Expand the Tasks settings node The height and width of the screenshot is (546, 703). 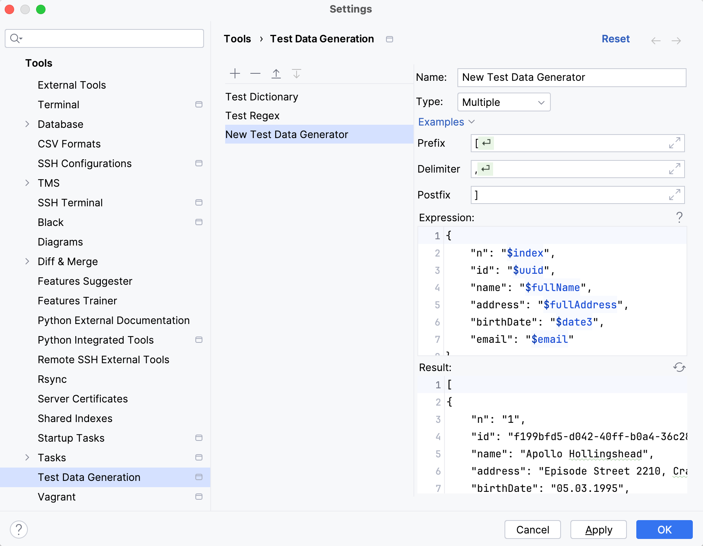pyautogui.click(x=27, y=457)
